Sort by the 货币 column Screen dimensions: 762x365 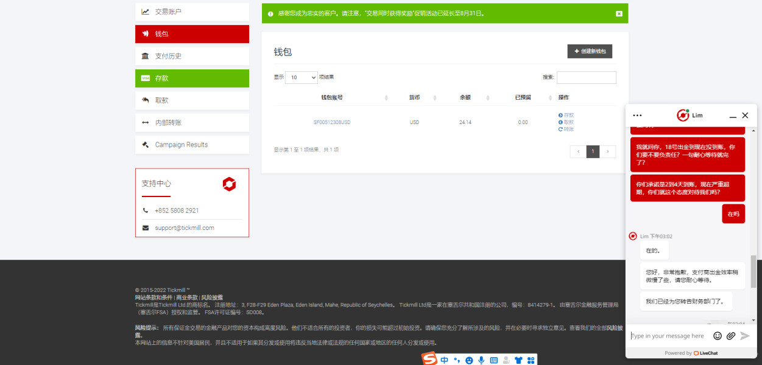point(414,97)
